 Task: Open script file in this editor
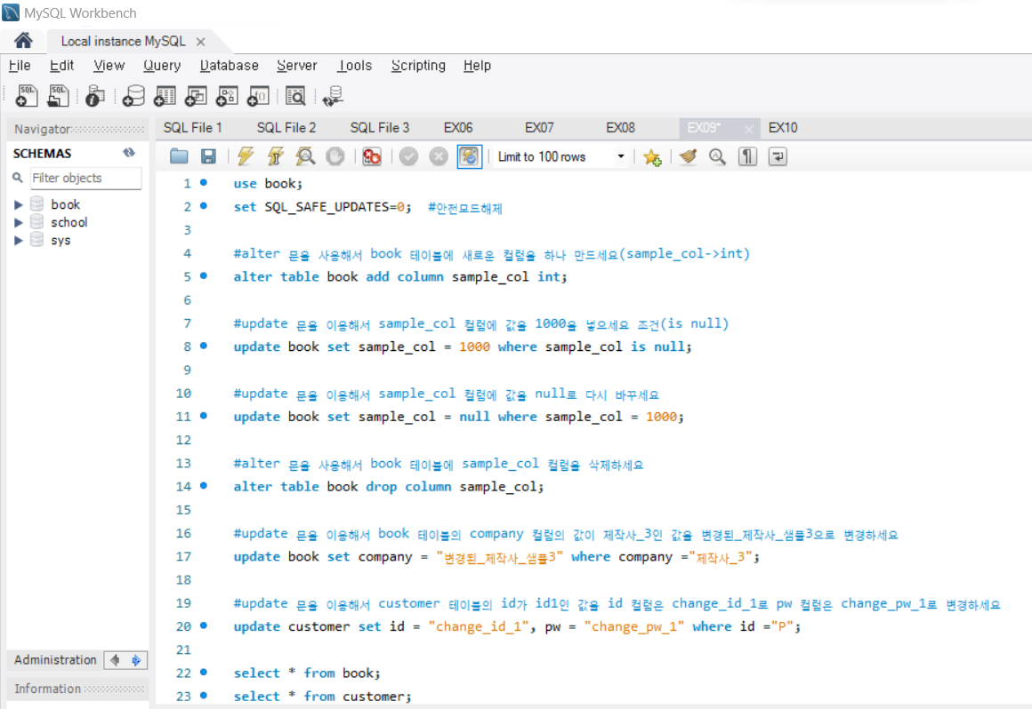pos(179,156)
